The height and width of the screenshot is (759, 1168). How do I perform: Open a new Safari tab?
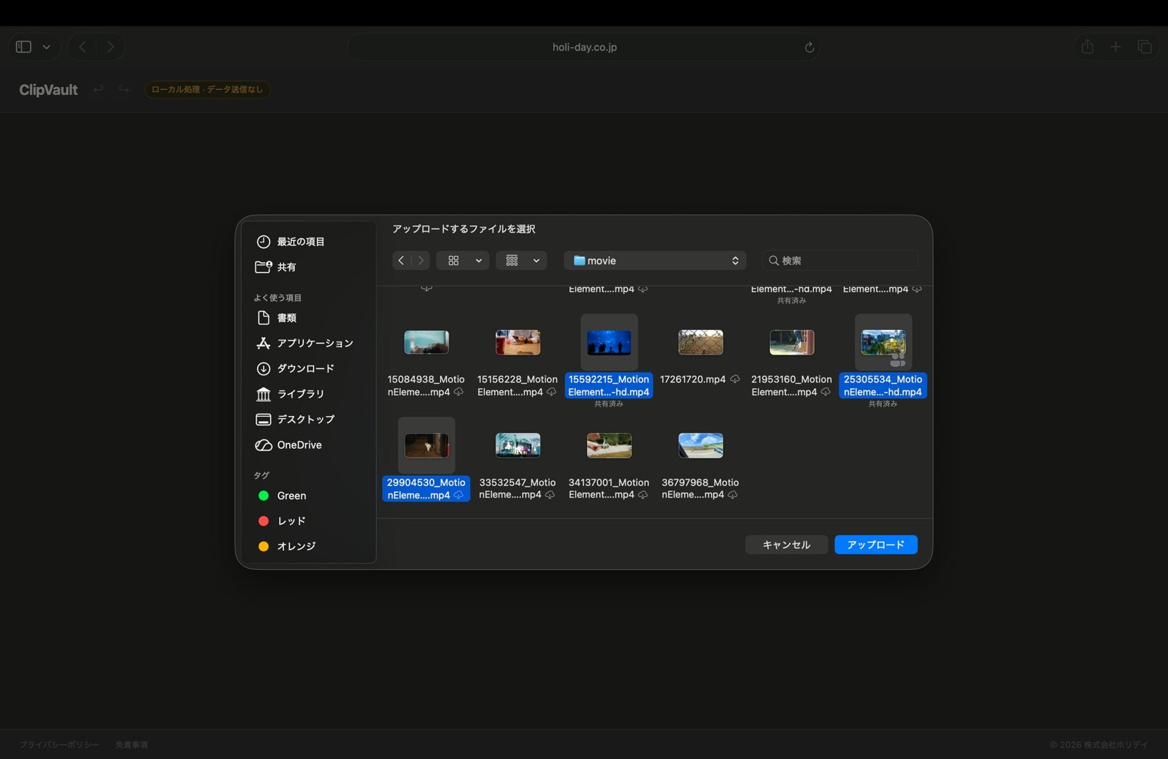click(x=1115, y=47)
